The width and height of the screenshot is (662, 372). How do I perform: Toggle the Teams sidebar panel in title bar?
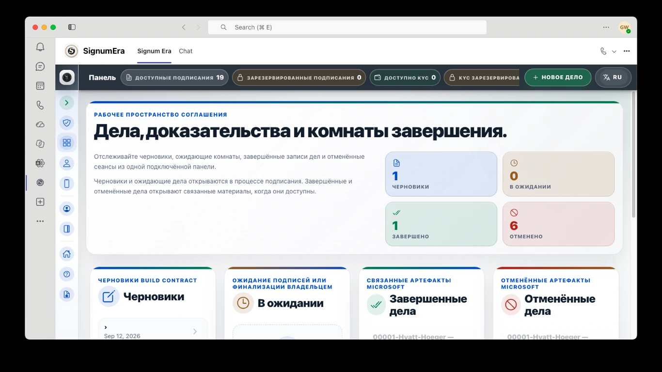(72, 27)
